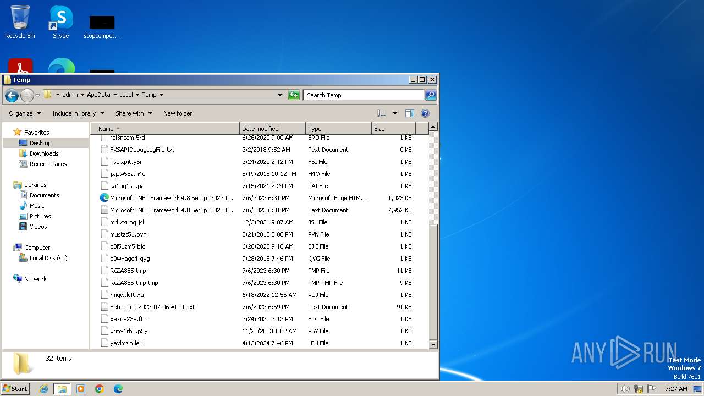This screenshot has height=396, width=704.
Task: Select Favorites in navigation pane
Action: [36, 133]
